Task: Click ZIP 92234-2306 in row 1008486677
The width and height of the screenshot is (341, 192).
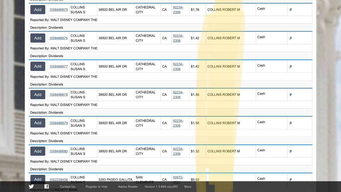Action: coord(178,67)
